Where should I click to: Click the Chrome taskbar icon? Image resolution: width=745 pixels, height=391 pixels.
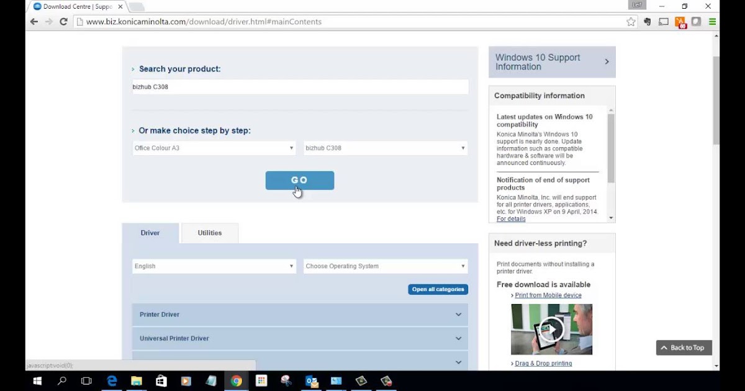click(236, 381)
